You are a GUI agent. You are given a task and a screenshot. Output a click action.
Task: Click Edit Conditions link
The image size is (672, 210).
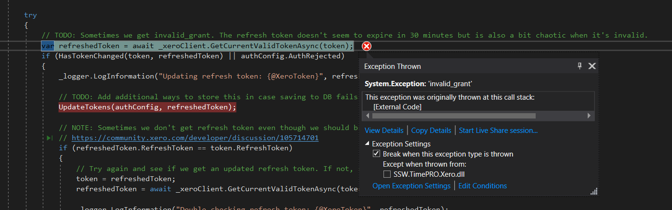pos(483,186)
